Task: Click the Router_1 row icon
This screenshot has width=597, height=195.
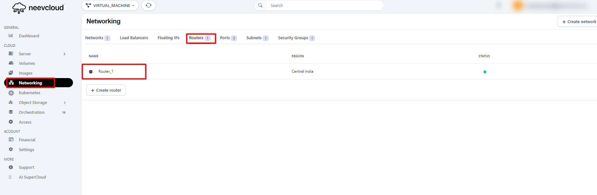Action: click(91, 72)
